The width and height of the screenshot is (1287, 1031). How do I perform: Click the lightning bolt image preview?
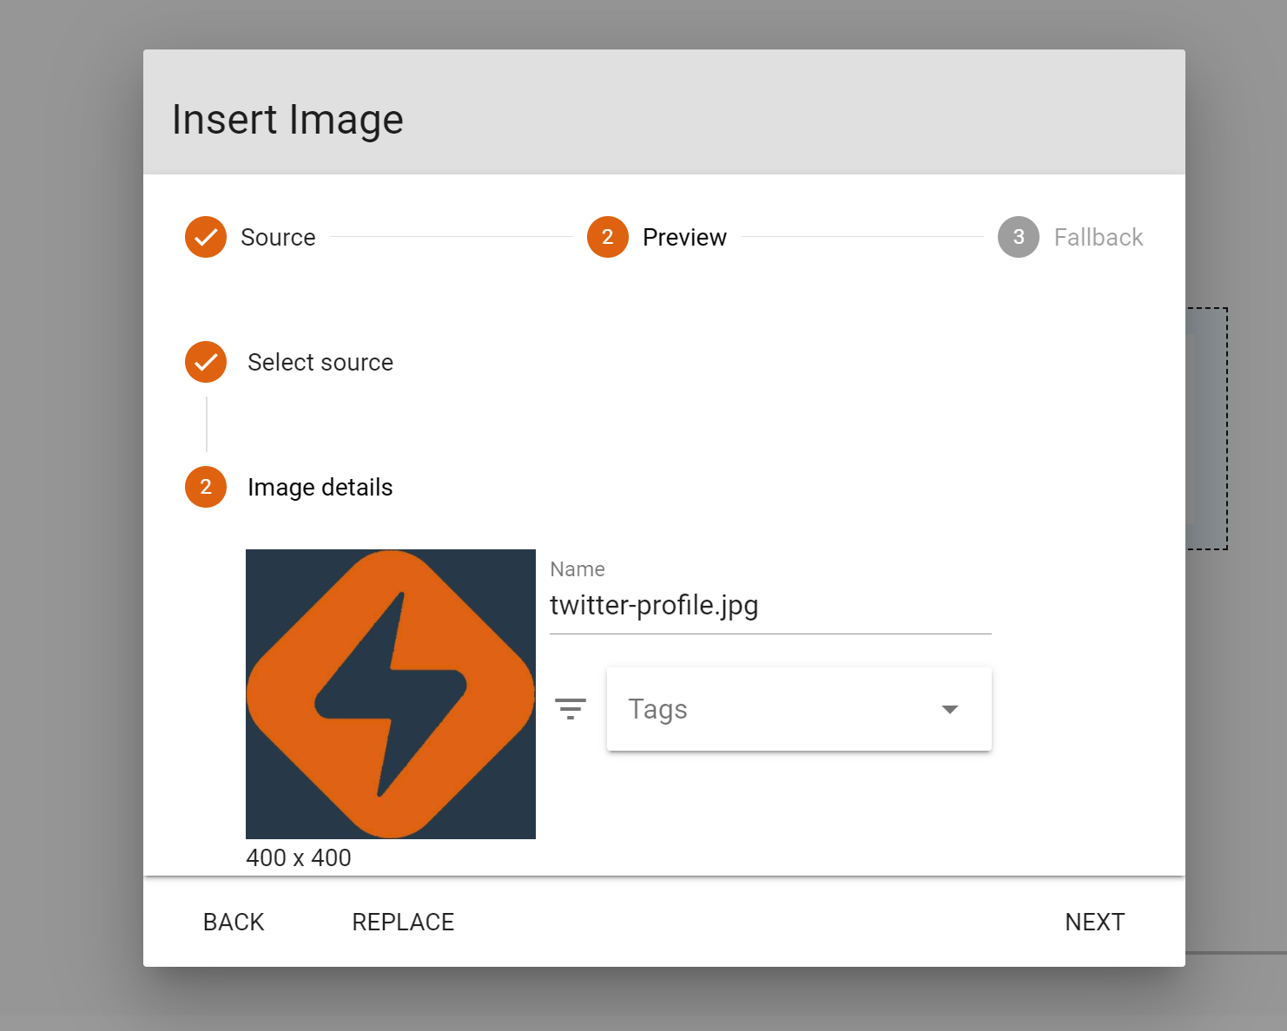tap(391, 694)
